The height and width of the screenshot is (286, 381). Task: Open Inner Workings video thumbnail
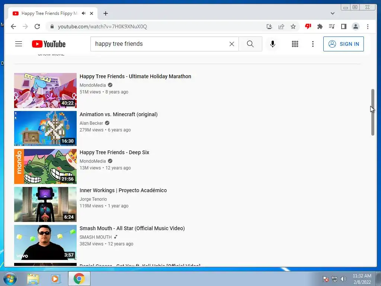(x=45, y=204)
